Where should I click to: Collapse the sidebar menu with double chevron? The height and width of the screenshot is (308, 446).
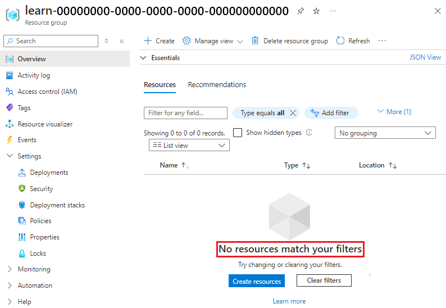coord(122,41)
